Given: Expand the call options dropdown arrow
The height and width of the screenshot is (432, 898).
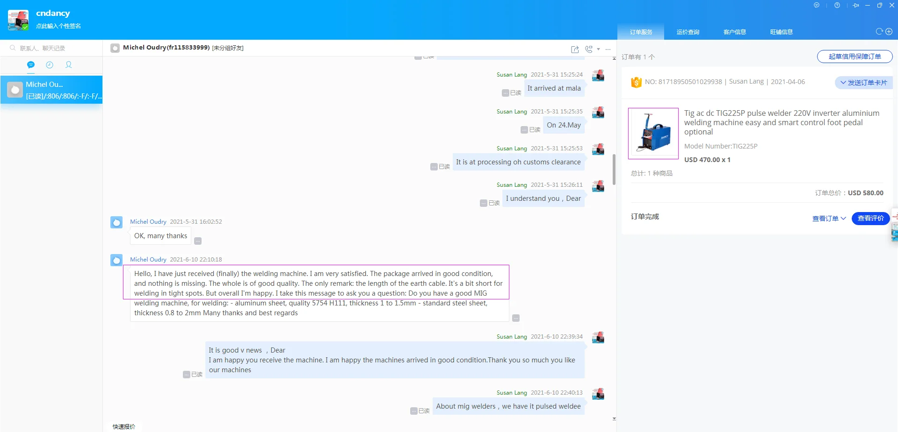Looking at the screenshot, I should (x=598, y=49).
